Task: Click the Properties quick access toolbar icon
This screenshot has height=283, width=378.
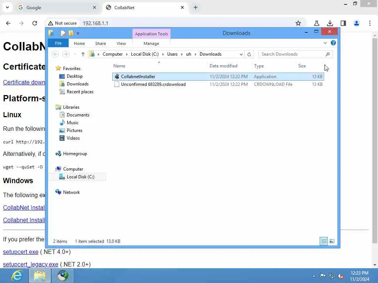Action: tap(63, 33)
